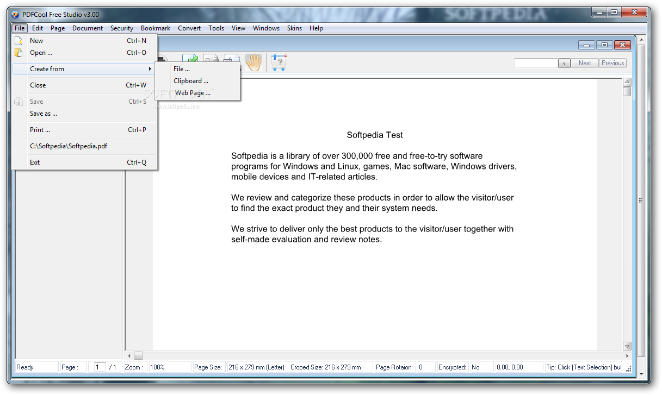Select Clipboard ... in Create from submenu
Viewport: 662px width, 395px height.
click(197, 81)
